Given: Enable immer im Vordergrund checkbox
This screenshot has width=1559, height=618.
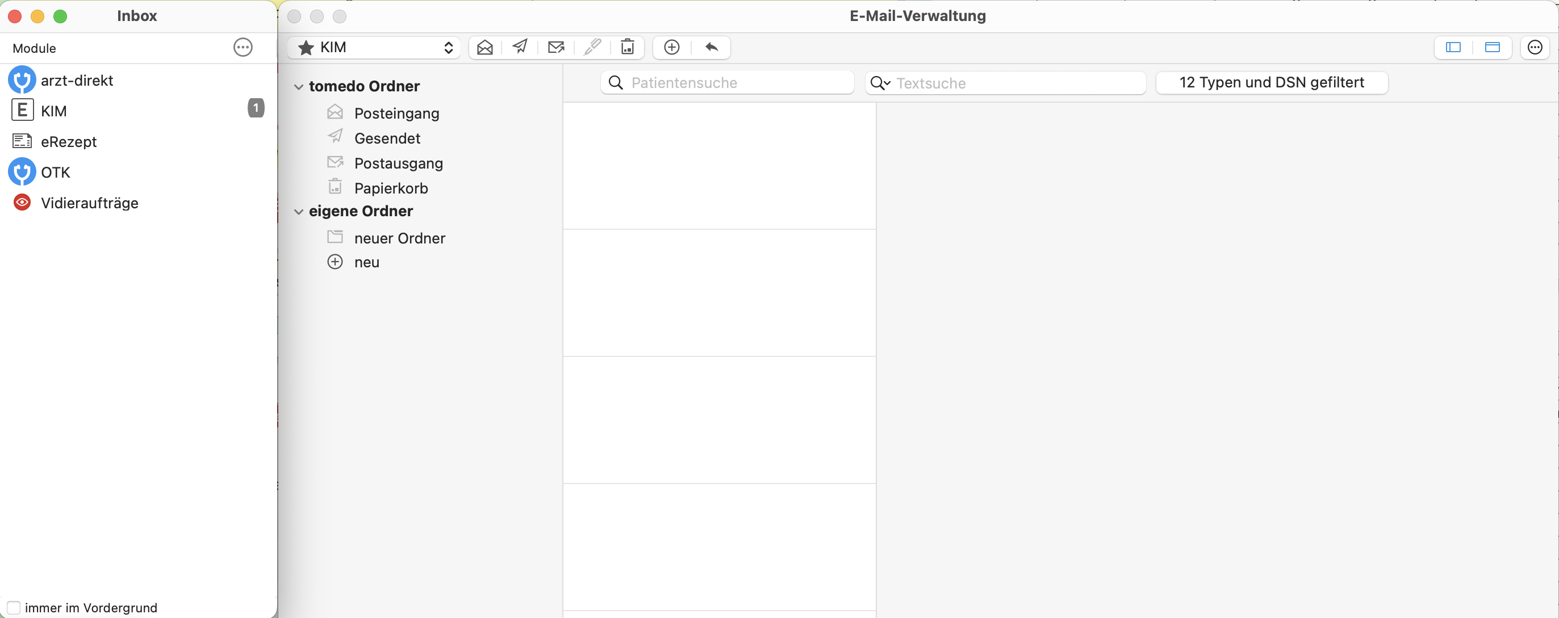Looking at the screenshot, I should [13, 607].
